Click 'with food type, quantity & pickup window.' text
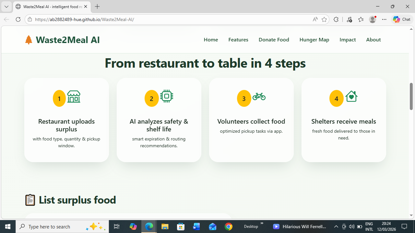This screenshot has width=415, height=233. pyautogui.click(x=66, y=142)
